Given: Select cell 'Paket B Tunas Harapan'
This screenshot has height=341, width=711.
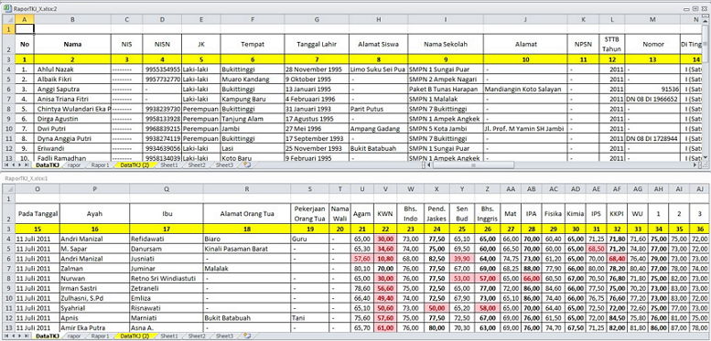Looking at the screenshot, I should [446, 89].
